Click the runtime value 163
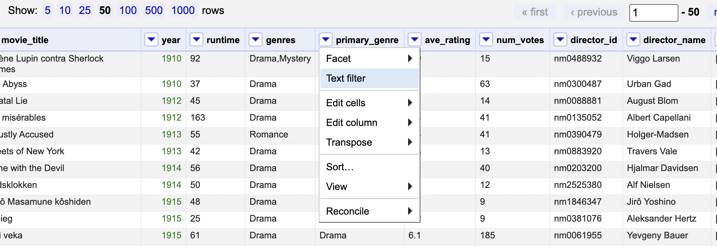 (x=198, y=118)
